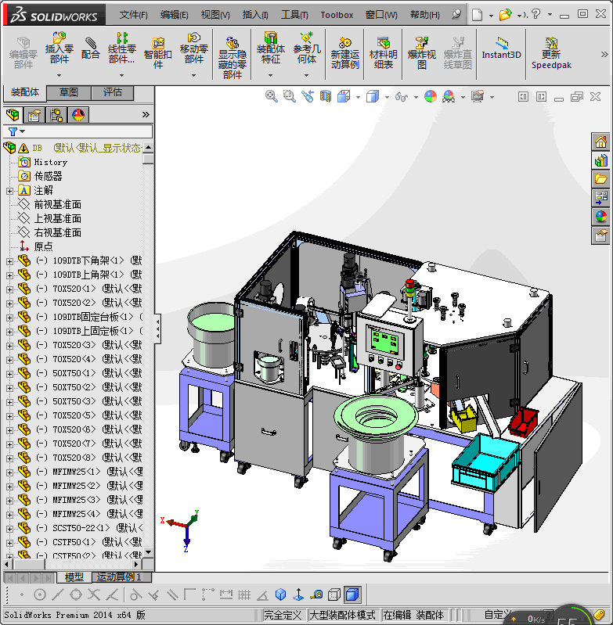This screenshot has width=613, height=625.
Task: Open Design Library icon in task pane
Action: pyautogui.click(x=600, y=160)
